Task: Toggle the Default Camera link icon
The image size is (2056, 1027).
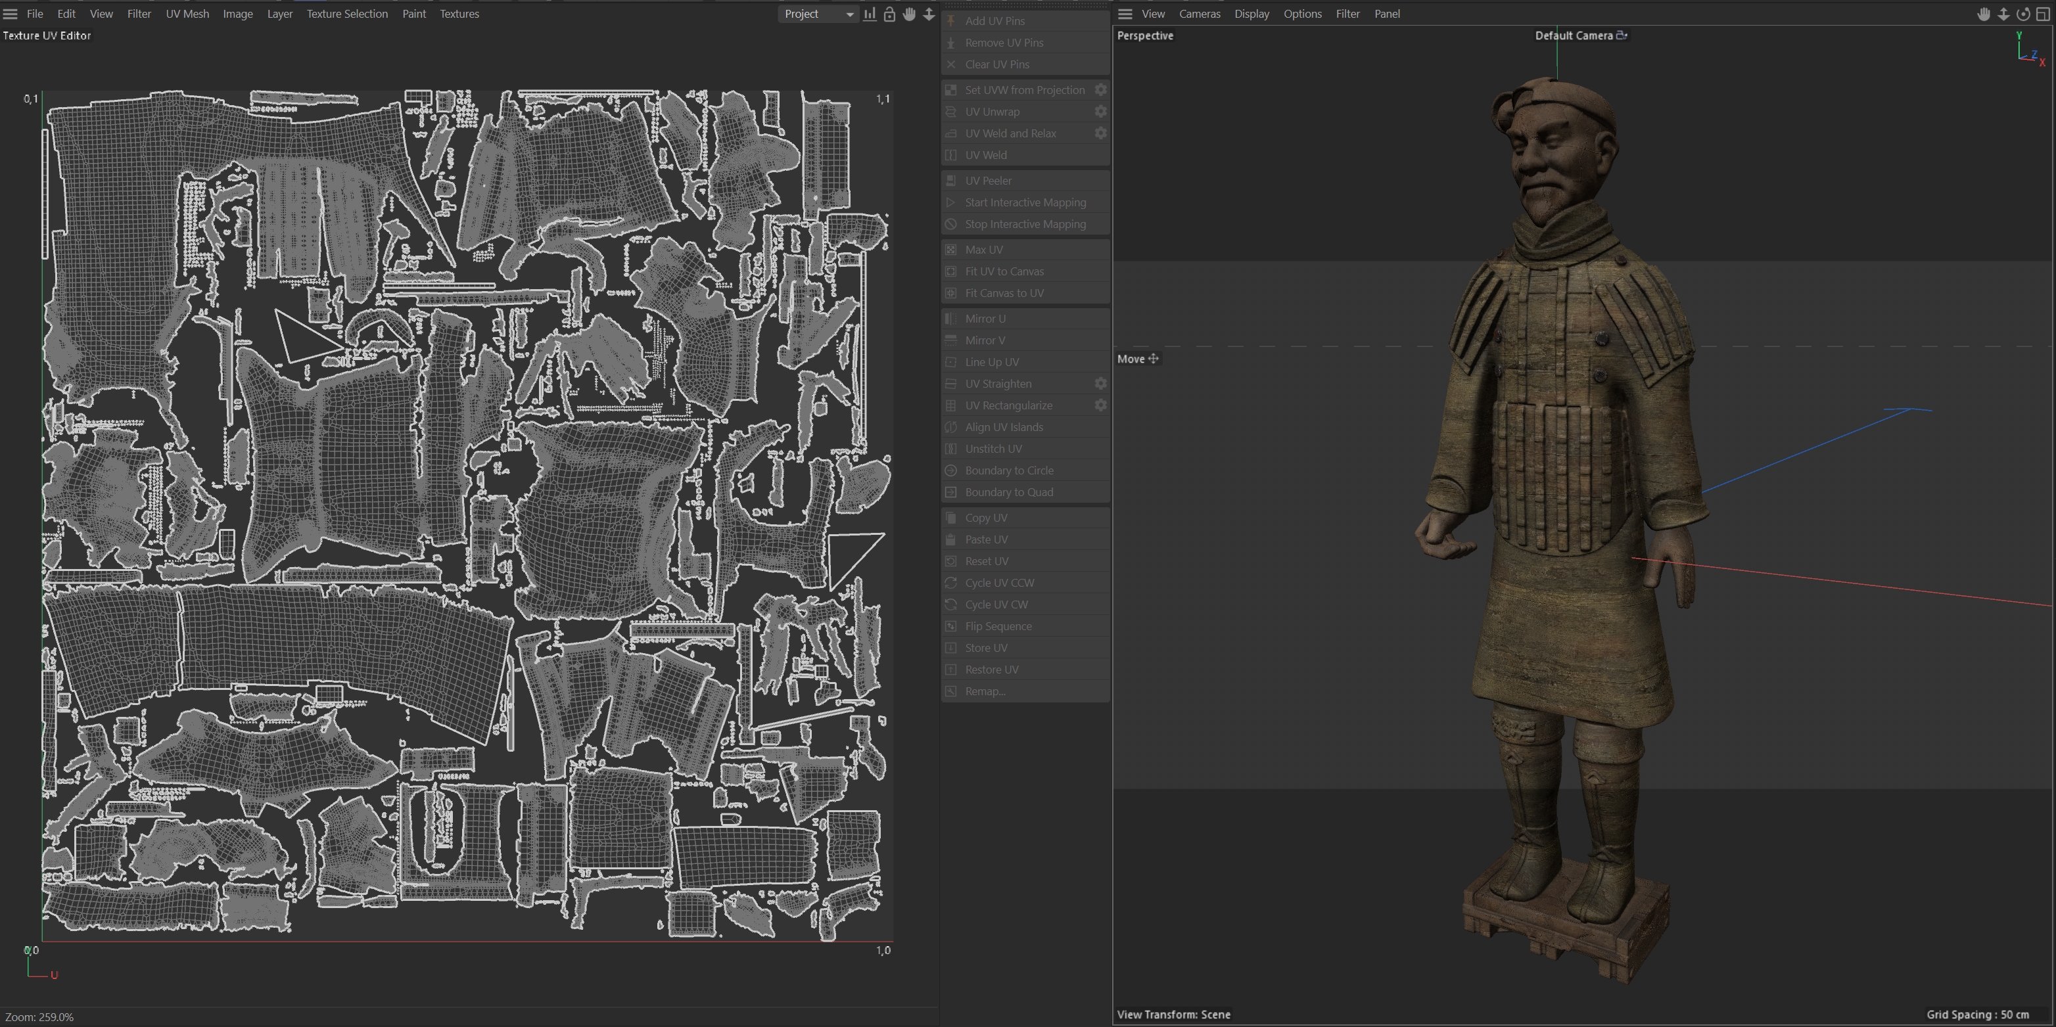Action: [x=1621, y=35]
